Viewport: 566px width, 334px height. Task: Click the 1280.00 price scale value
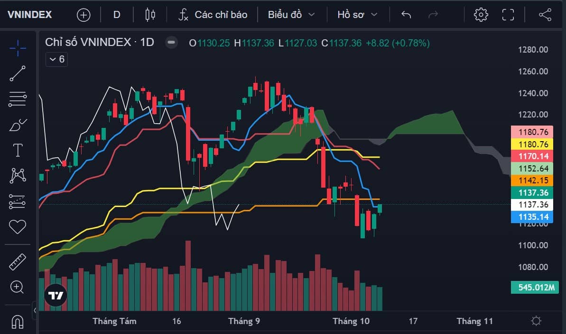[x=533, y=50]
